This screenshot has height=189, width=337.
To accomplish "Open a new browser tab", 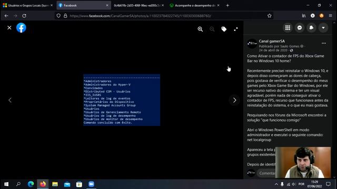I will click(227, 5).
